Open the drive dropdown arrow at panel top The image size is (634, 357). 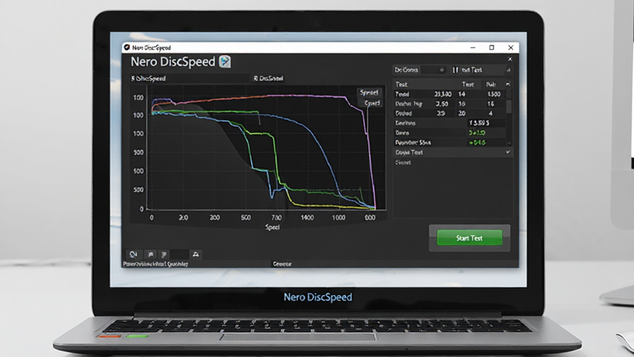[x=441, y=70]
